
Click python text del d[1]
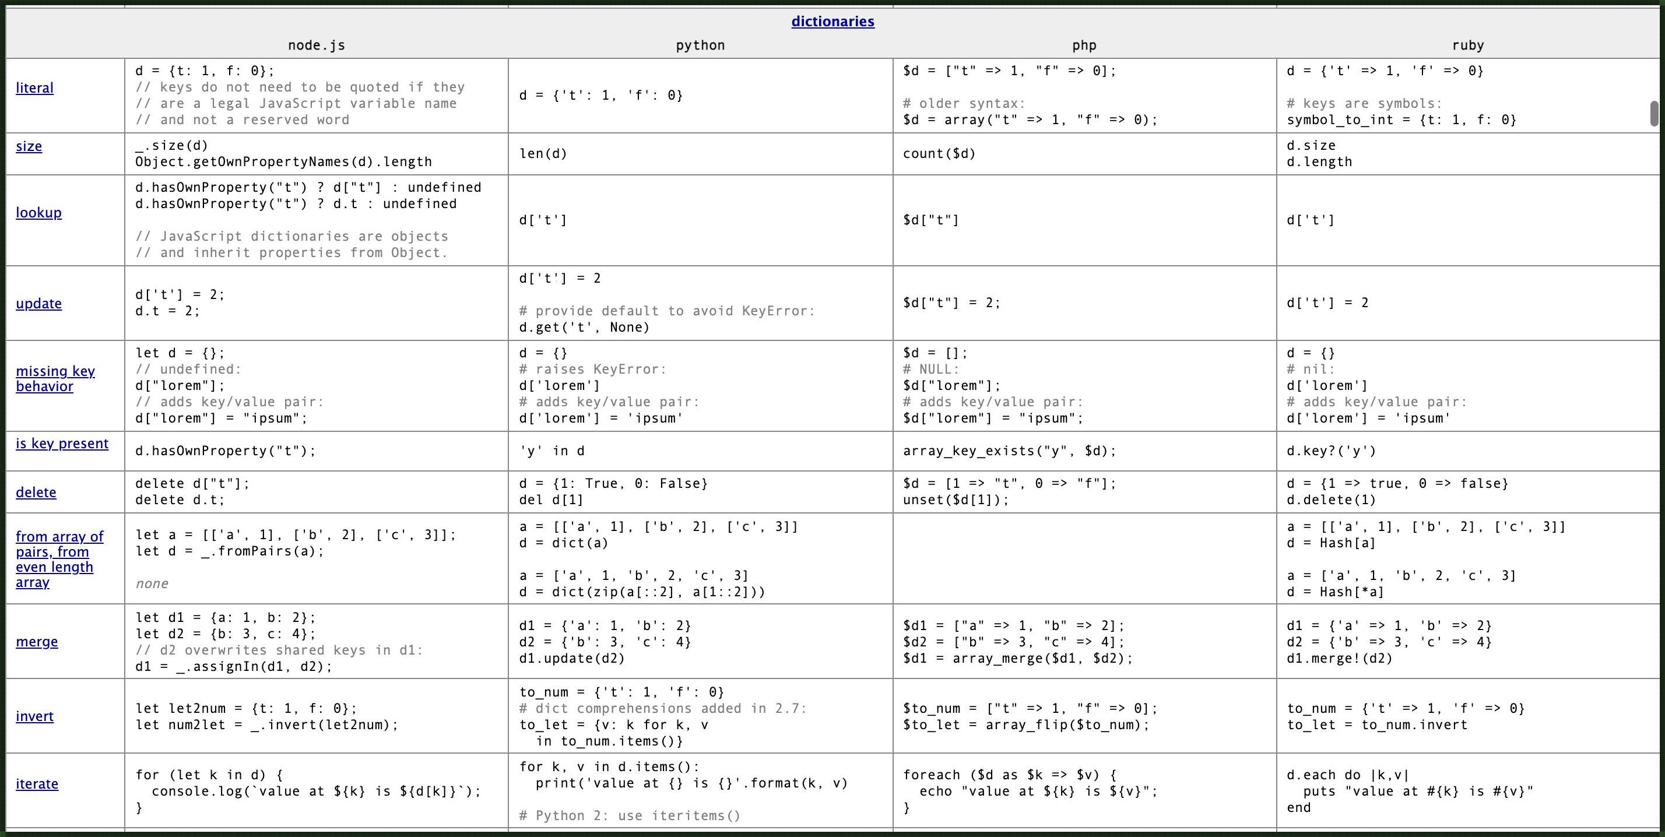pyautogui.click(x=552, y=500)
